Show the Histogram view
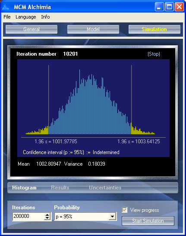Viewport: 186px width, 236px height. pos(24,188)
